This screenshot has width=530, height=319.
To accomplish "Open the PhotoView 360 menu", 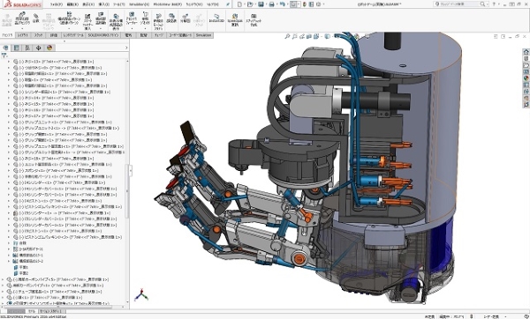I will (x=167, y=4).
